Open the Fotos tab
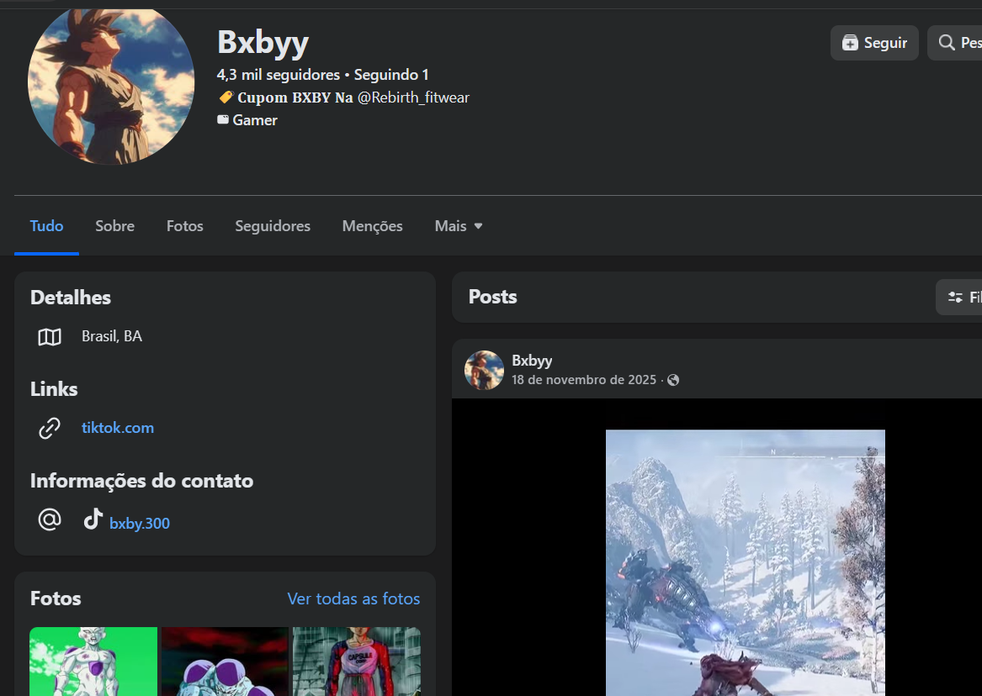Screen dimensions: 982x696 coord(185,226)
